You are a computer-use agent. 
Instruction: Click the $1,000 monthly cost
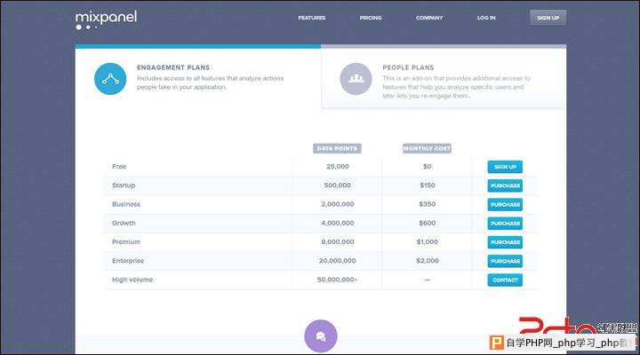point(428,241)
